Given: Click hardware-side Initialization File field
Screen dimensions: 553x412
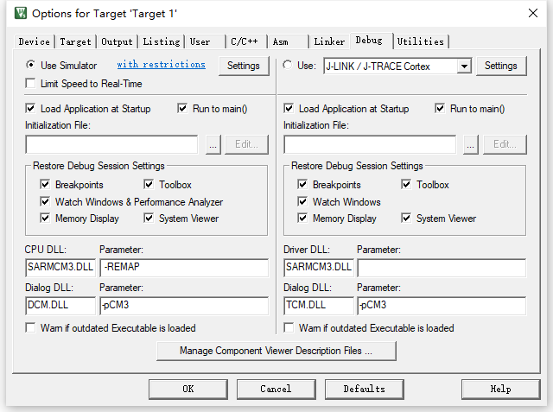Looking at the screenshot, I should pyautogui.click(x=370, y=144).
